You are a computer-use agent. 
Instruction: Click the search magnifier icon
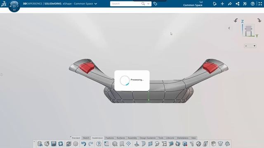tap(143, 4)
